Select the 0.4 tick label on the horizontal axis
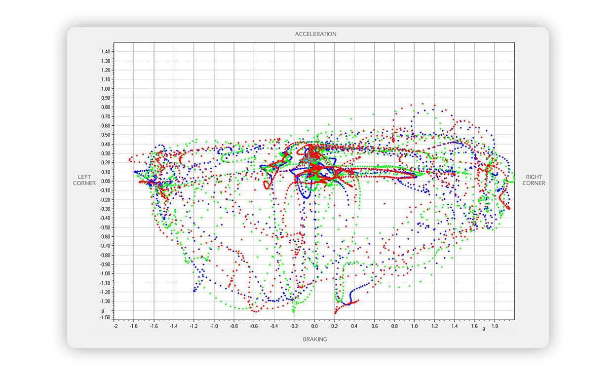This screenshot has width=616, height=374. [x=354, y=326]
